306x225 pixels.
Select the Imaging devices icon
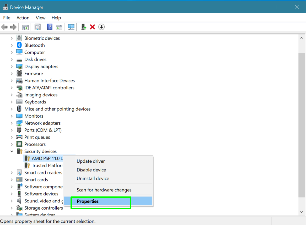click(19, 95)
